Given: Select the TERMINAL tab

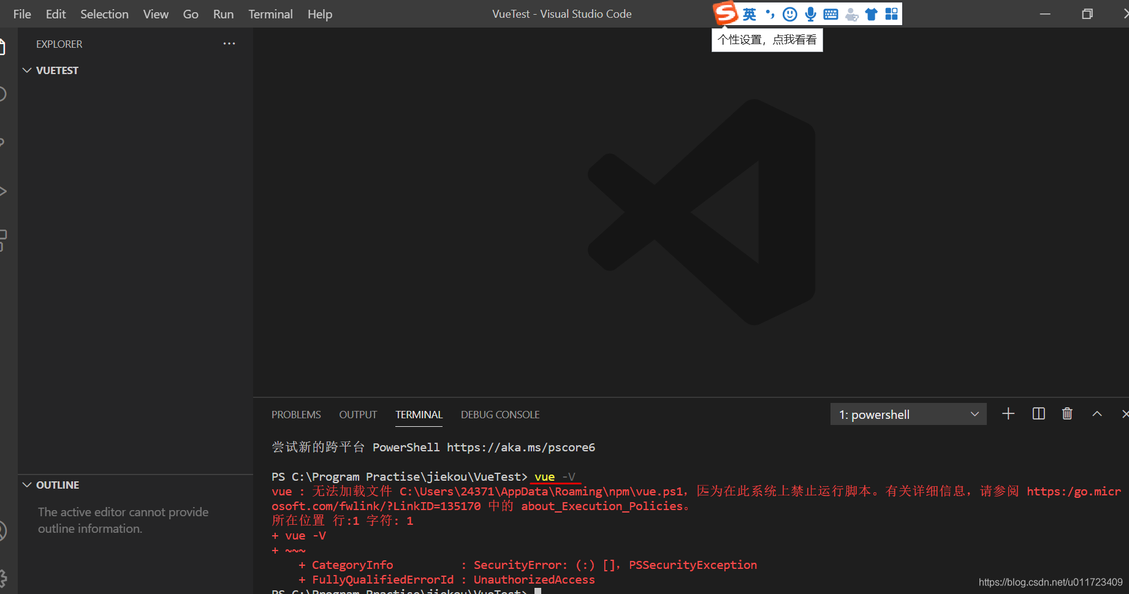Looking at the screenshot, I should [419, 415].
